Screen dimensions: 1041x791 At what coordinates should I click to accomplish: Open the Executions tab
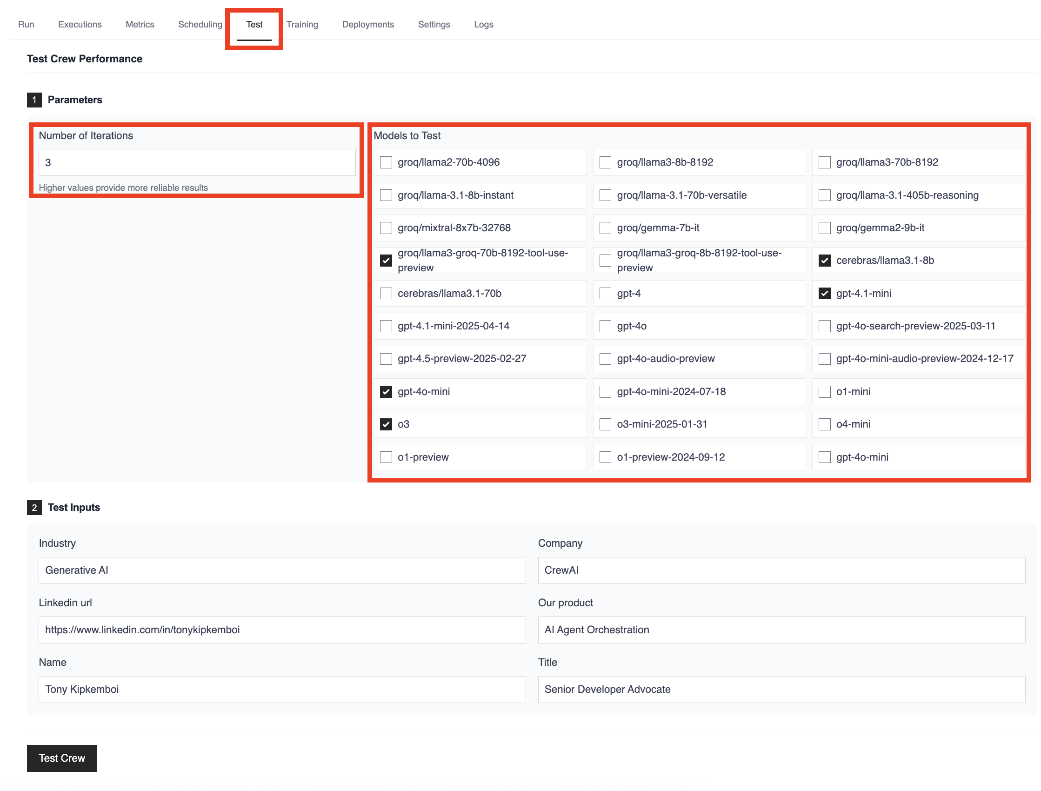[x=80, y=25]
